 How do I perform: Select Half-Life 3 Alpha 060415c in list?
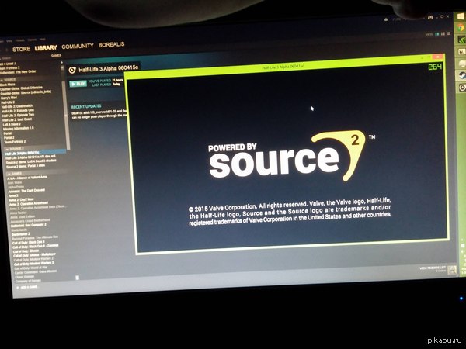click(x=22, y=153)
